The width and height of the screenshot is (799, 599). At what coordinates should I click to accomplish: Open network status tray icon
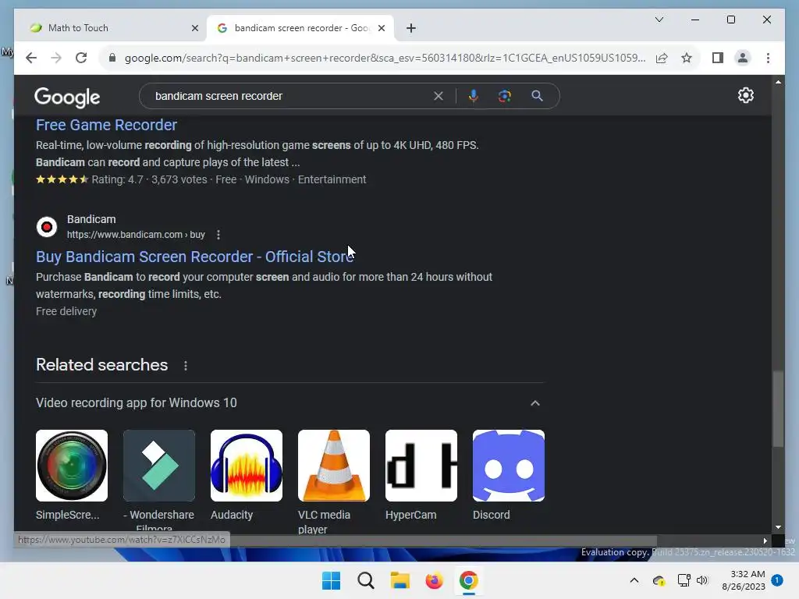(x=684, y=580)
